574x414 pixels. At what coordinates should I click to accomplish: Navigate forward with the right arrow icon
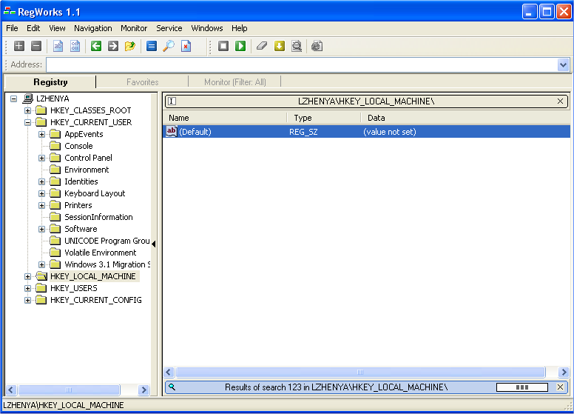point(113,46)
